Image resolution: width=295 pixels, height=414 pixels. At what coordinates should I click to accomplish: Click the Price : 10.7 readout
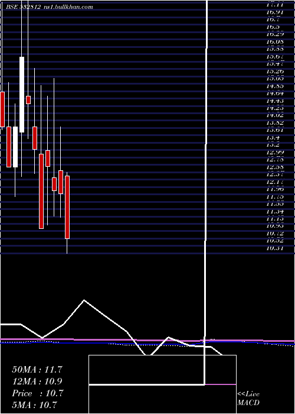pos(38,393)
